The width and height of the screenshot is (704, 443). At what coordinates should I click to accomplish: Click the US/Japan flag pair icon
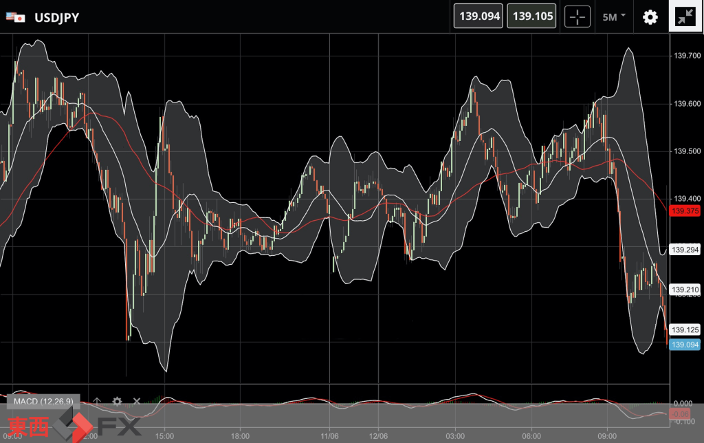coord(15,17)
